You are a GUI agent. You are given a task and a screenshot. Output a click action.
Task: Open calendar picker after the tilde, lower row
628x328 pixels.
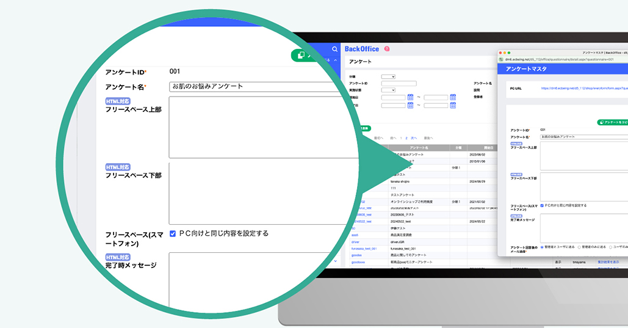[x=453, y=105]
